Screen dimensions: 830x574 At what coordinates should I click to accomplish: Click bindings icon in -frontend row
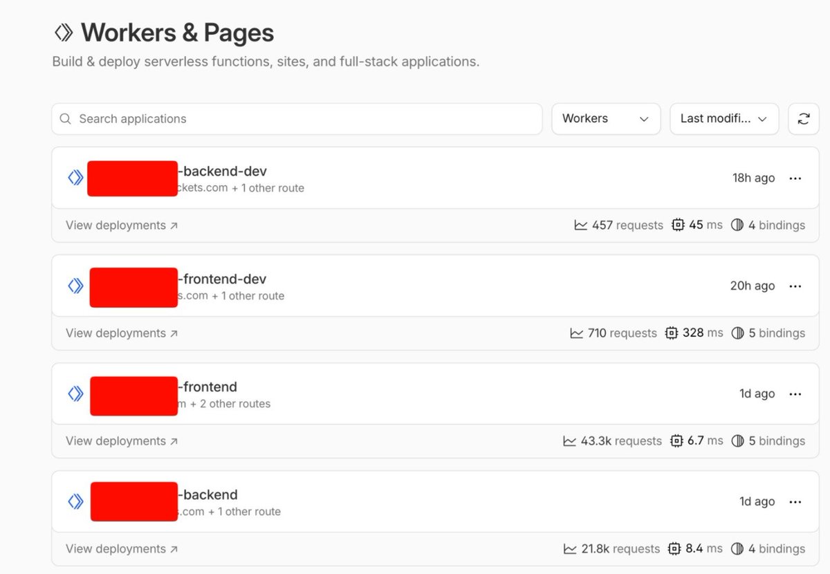pos(738,441)
